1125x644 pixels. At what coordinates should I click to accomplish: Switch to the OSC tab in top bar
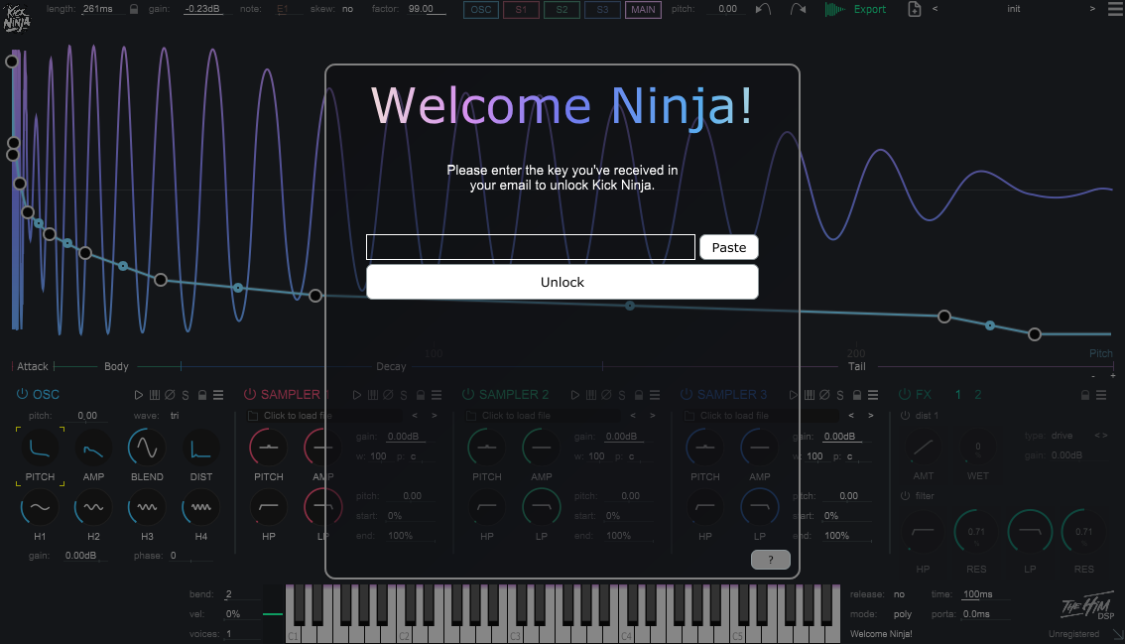tap(481, 9)
